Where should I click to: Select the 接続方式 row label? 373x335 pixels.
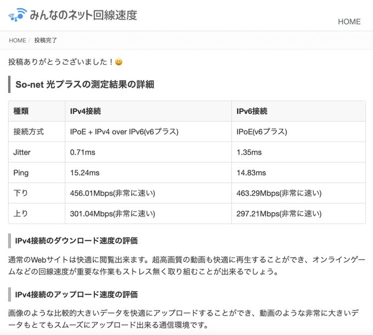coord(29,132)
